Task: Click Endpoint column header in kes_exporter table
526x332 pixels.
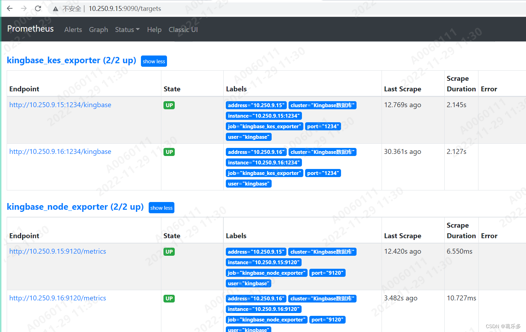Action: [x=24, y=89]
